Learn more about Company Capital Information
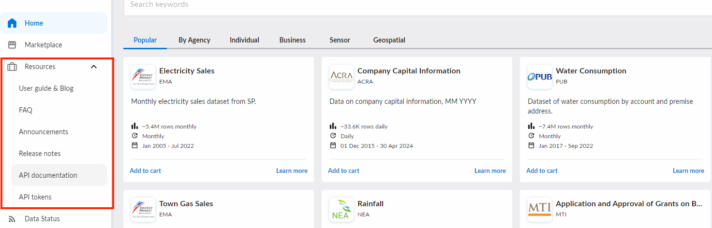The width and height of the screenshot is (712, 228). [490, 171]
